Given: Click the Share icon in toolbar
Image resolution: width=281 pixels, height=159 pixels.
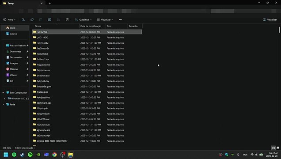Looking at the screenshot, I should tap(58, 20).
